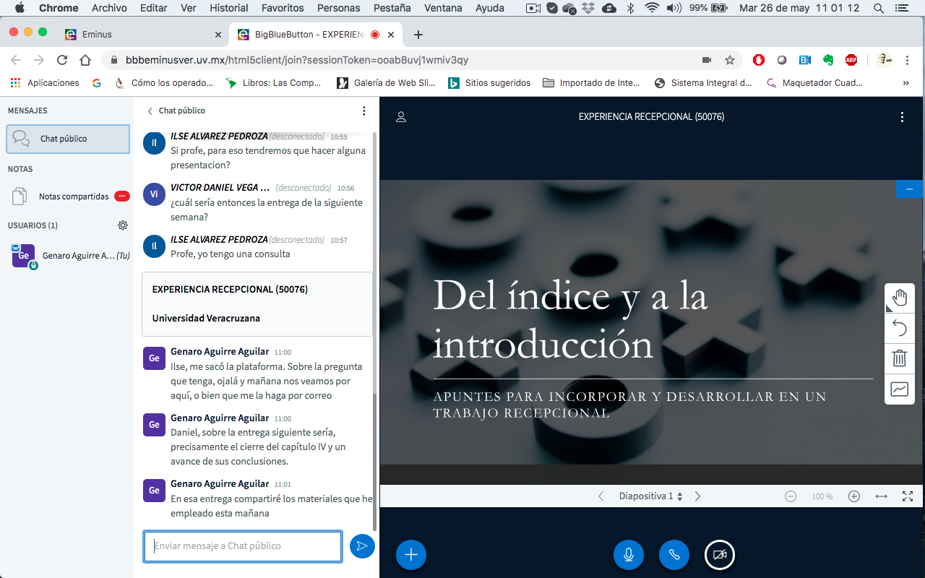This screenshot has height=578, width=925.
Task: Mute the microphone
Action: coord(629,554)
